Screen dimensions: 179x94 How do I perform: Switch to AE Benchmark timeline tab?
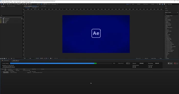point(6,61)
